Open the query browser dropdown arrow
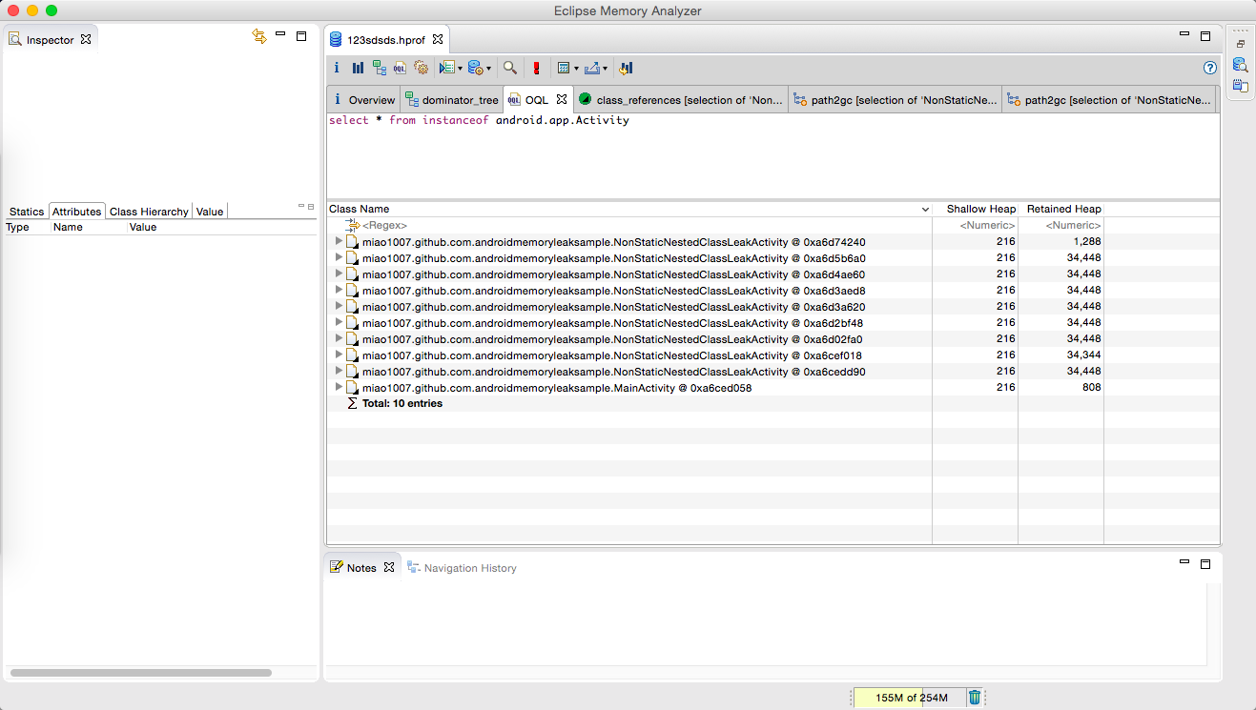This screenshot has height=710, width=1256. [x=489, y=69]
